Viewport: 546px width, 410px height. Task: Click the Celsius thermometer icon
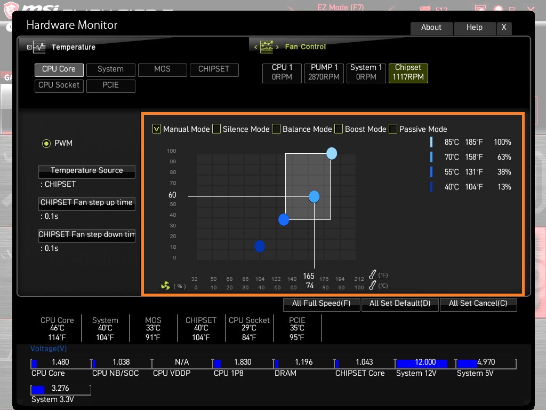tap(372, 286)
